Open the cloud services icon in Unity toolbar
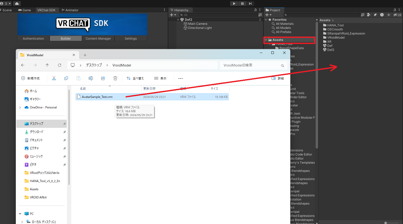403x224 pixels. click(17, 4)
